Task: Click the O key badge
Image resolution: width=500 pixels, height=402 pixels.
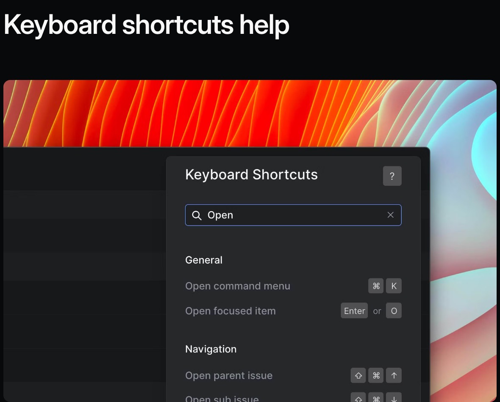Action: pos(394,311)
